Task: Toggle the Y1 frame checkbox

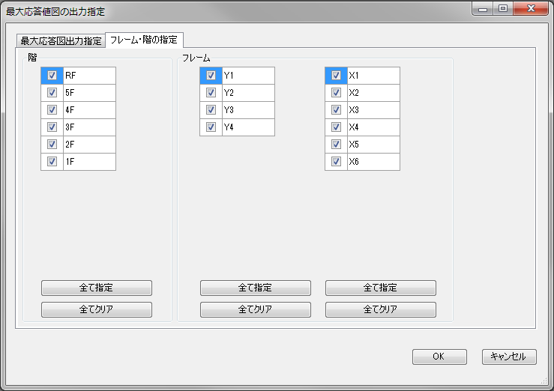Action: click(x=211, y=75)
